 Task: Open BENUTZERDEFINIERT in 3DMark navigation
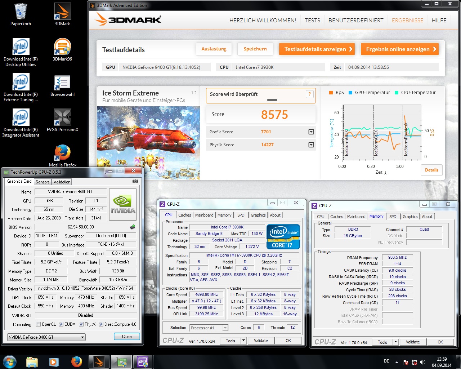tap(356, 21)
